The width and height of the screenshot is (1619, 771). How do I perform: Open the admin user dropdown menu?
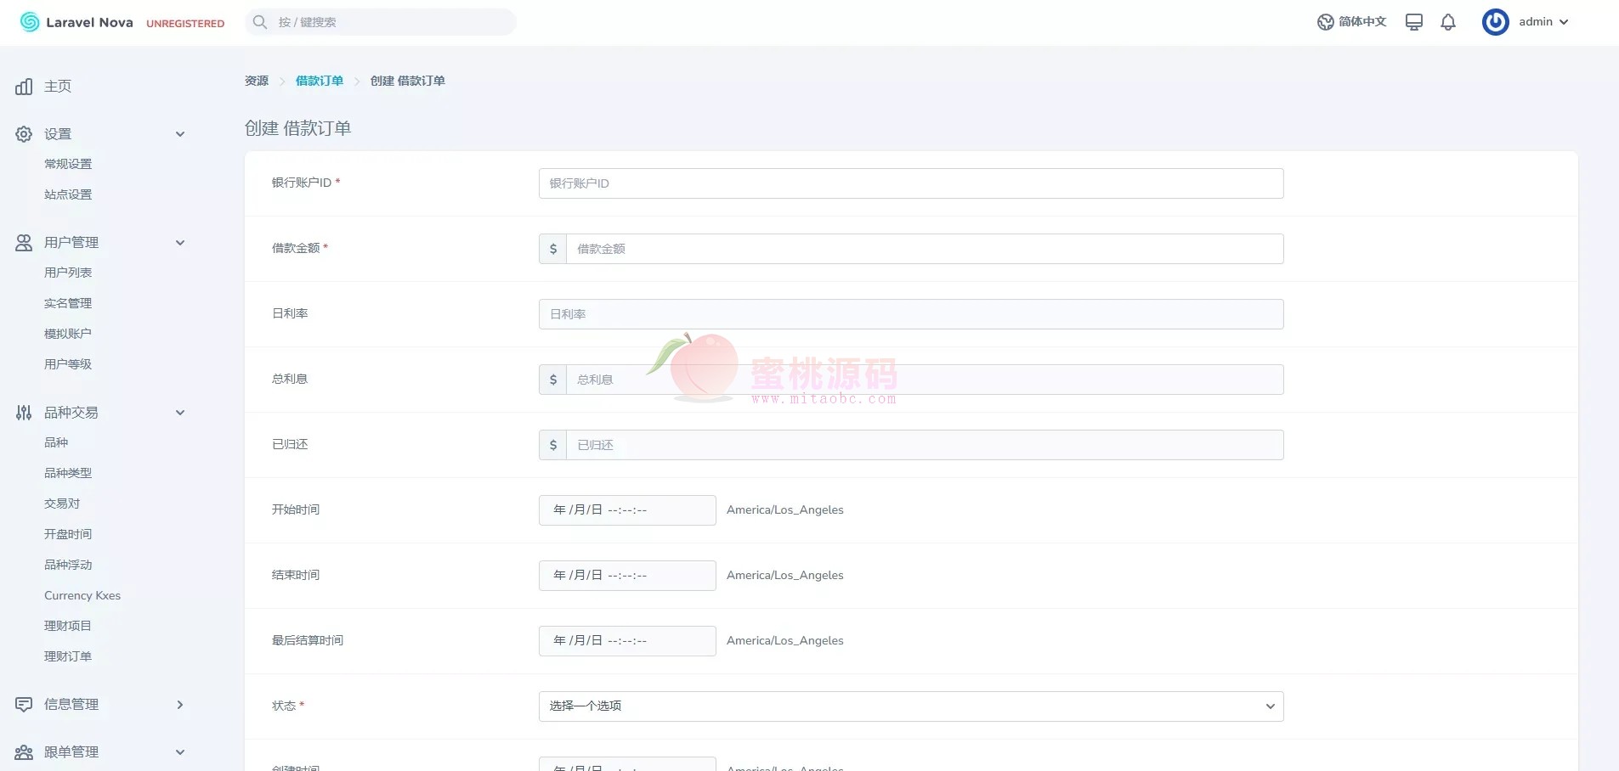point(1543,22)
